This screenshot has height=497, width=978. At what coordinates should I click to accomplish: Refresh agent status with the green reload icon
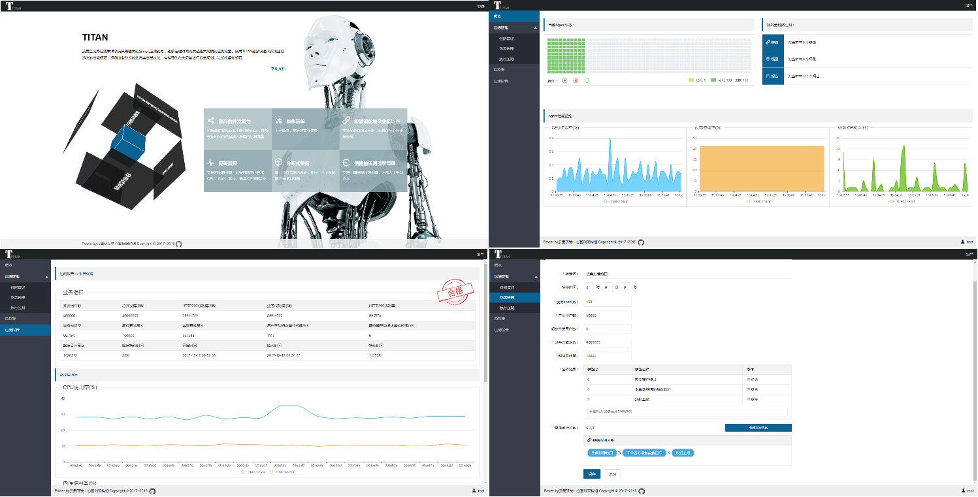tap(587, 80)
